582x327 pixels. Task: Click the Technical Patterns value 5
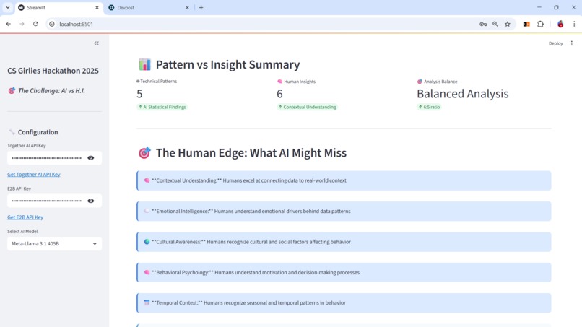(x=139, y=94)
